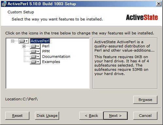Image resolution: width=163 pixels, height=125 pixels.
Task: Cancel the ActivePerl setup
Action: pyautogui.click(x=145, y=116)
